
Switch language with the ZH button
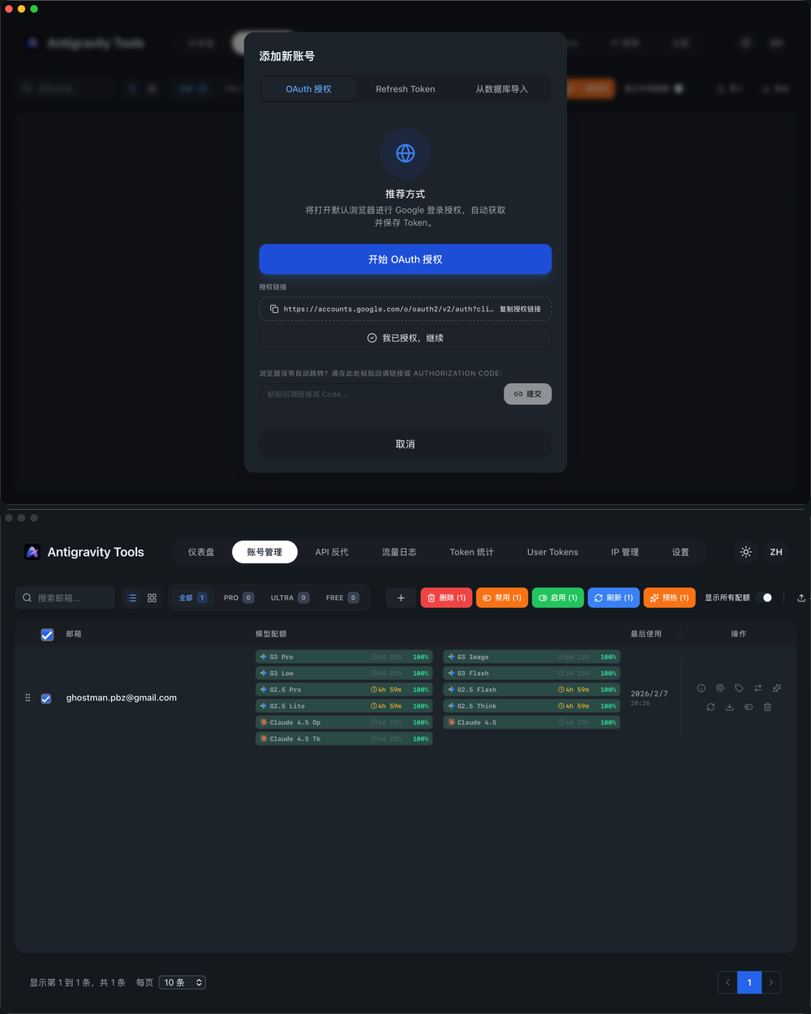click(x=776, y=552)
